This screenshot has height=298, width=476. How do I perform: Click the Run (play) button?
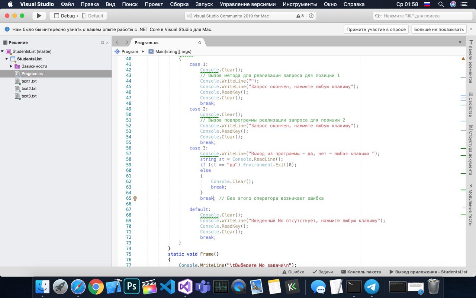point(39,16)
